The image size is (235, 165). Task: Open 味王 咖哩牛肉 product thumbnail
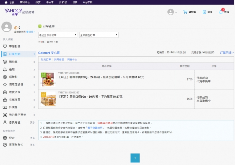[48, 79]
